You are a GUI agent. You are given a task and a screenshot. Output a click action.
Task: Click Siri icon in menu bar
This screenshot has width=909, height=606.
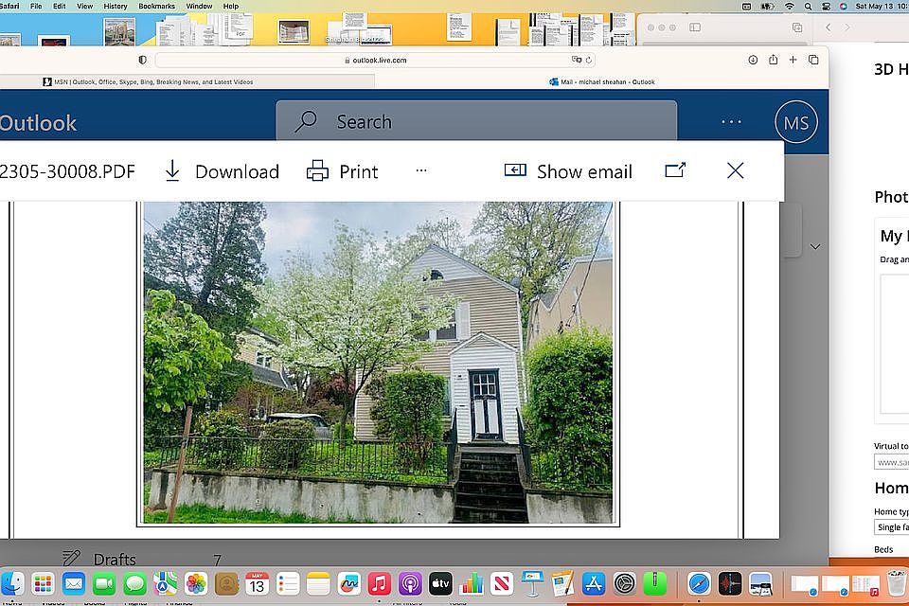[x=844, y=6]
